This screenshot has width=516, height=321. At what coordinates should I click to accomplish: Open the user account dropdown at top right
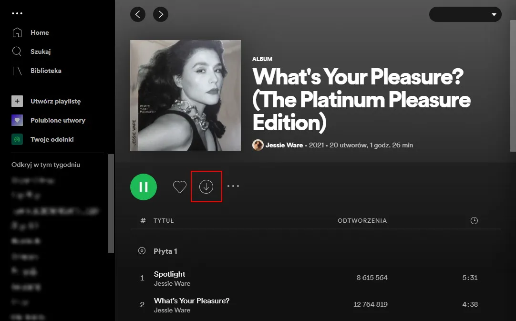465,14
